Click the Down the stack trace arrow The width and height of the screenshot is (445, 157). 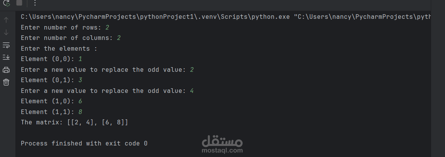click(x=6, y=33)
